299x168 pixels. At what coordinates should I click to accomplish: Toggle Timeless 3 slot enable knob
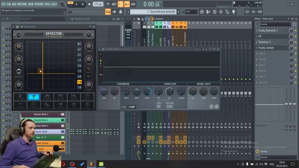tap(291, 42)
